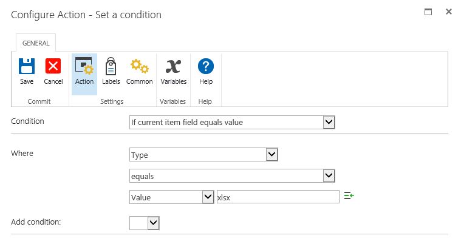461x241 pixels.
Task: Expand the Type field dropdown arrow
Action: pos(271,155)
